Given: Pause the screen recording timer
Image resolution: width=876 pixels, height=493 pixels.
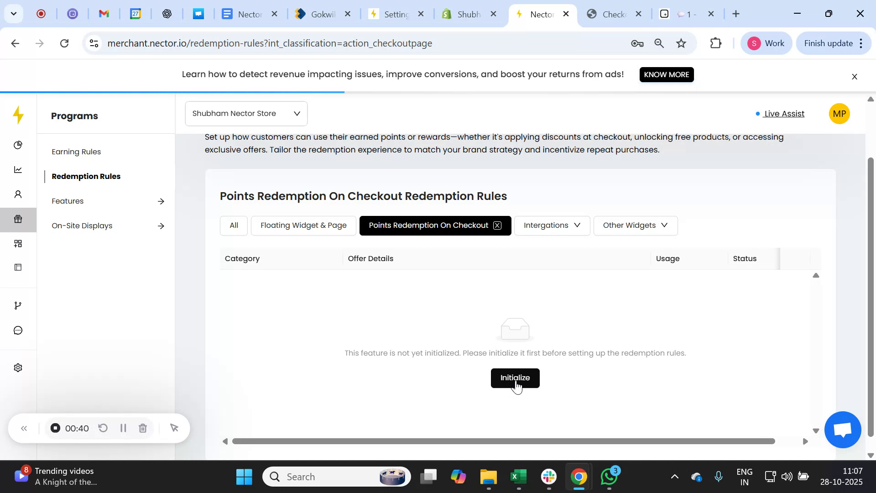Looking at the screenshot, I should pos(123,428).
